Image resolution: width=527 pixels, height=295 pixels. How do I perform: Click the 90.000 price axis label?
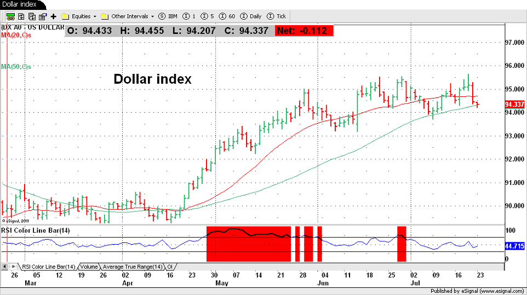tap(515, 206)
